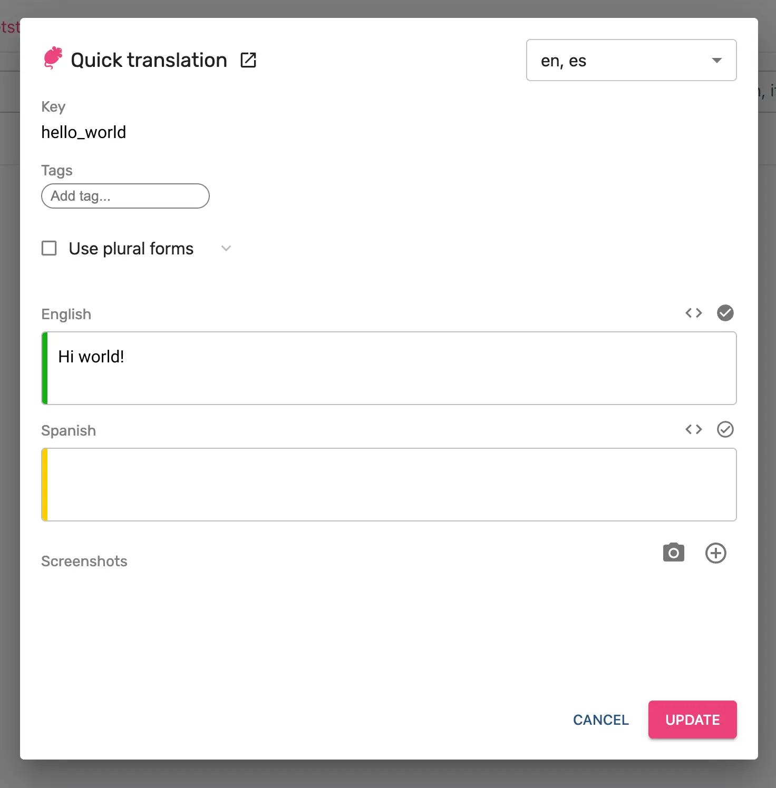Screen dimensions: 776x788
Task: Unverify the English translation checkmark
Action: coord(725,313)
